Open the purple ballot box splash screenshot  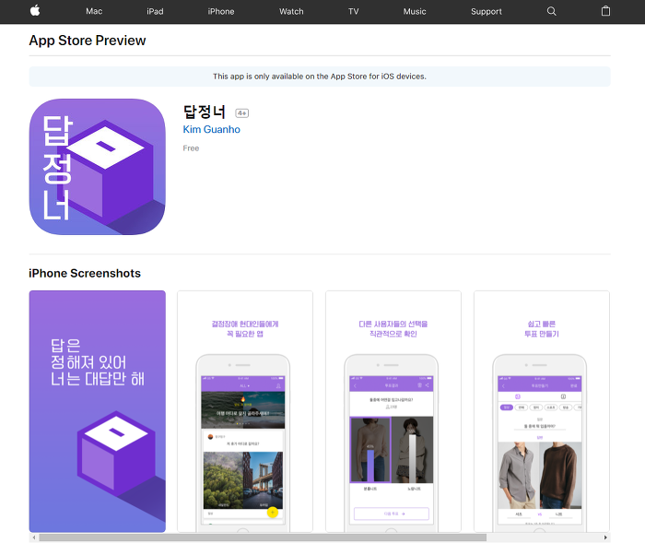pos(98,411)
